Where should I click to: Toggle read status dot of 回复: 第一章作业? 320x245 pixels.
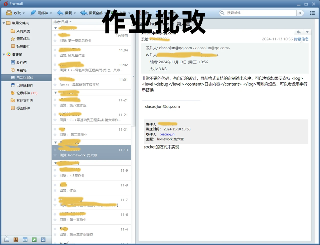click(55, 214)
